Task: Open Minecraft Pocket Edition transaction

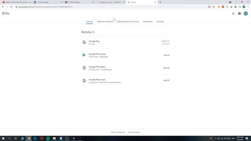Action: 125,81
